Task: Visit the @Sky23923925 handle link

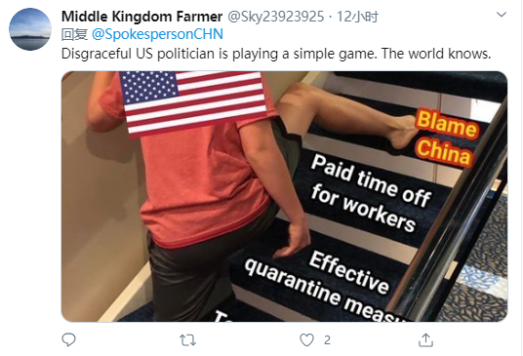Action: (276, 17)
